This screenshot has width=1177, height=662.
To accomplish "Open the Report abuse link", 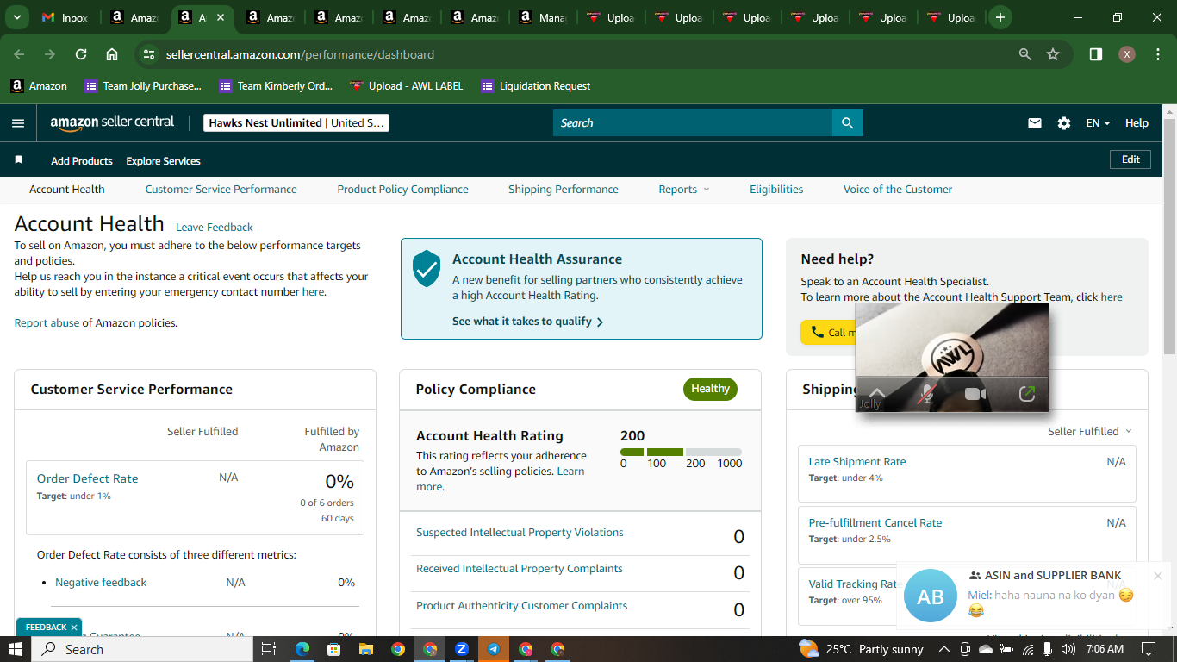I will click(x=47, y=323).
